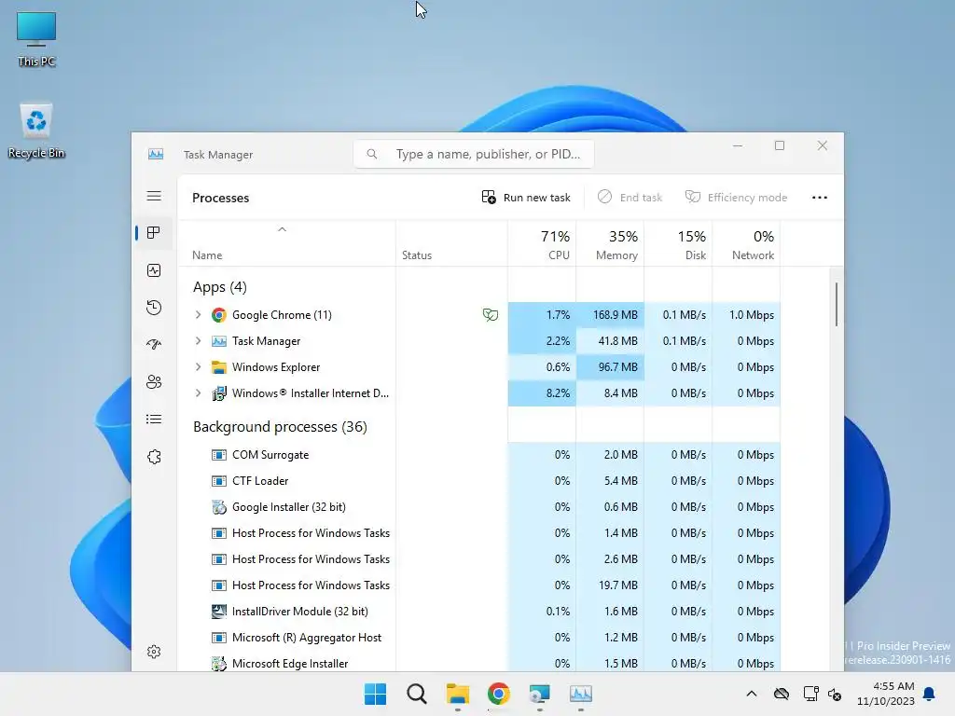
Task: Open the Task Manager hamburger navigation menu
Action: 154,196
